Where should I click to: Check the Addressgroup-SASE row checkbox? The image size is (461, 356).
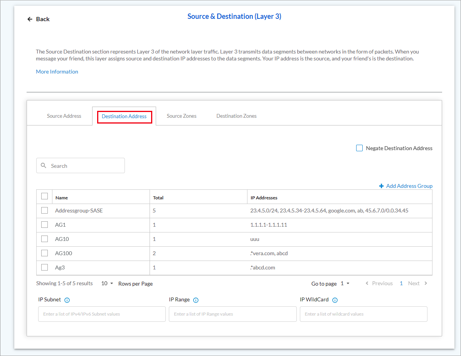[x=45, y=211]
